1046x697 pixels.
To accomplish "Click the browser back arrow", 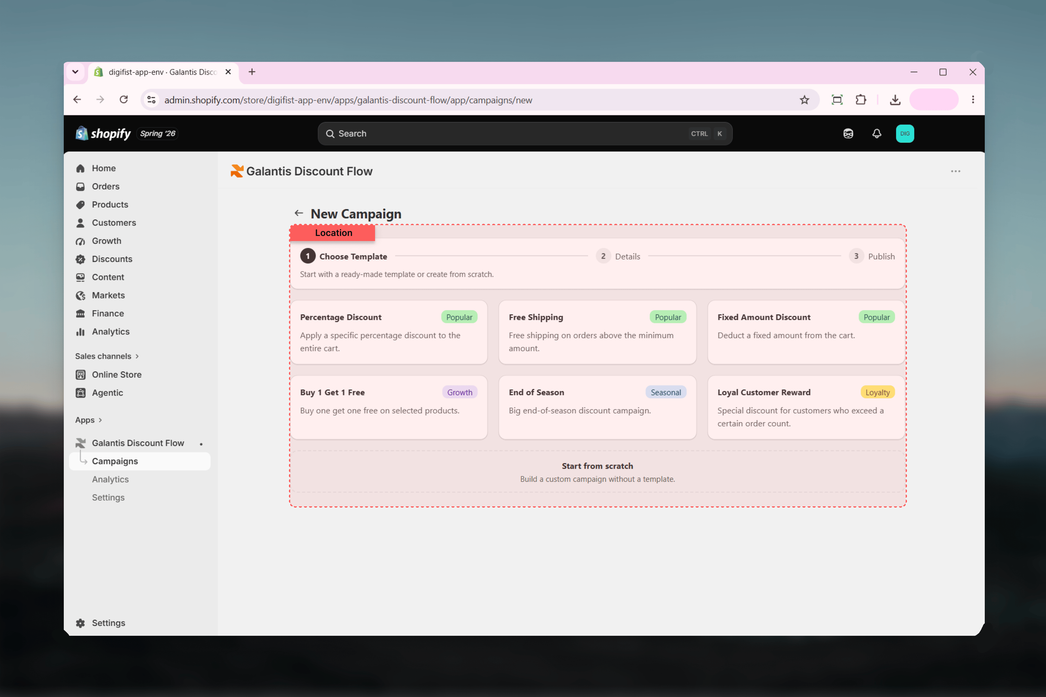I will [x=77, y=99].
